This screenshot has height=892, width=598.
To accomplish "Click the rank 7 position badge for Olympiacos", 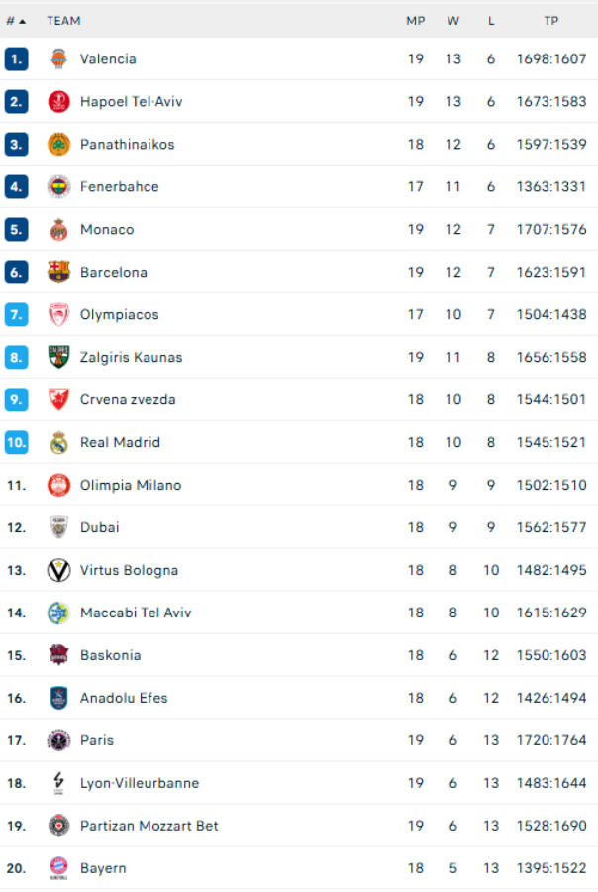I will [x=19, y=314].
